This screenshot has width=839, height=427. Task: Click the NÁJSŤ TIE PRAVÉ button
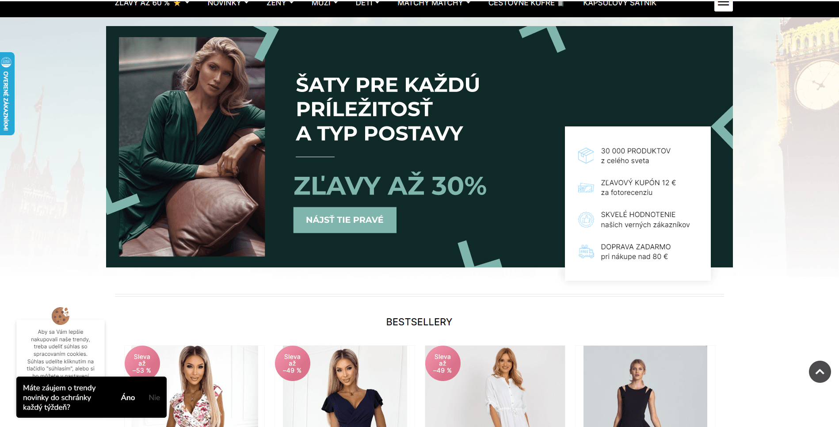[345, 220]
